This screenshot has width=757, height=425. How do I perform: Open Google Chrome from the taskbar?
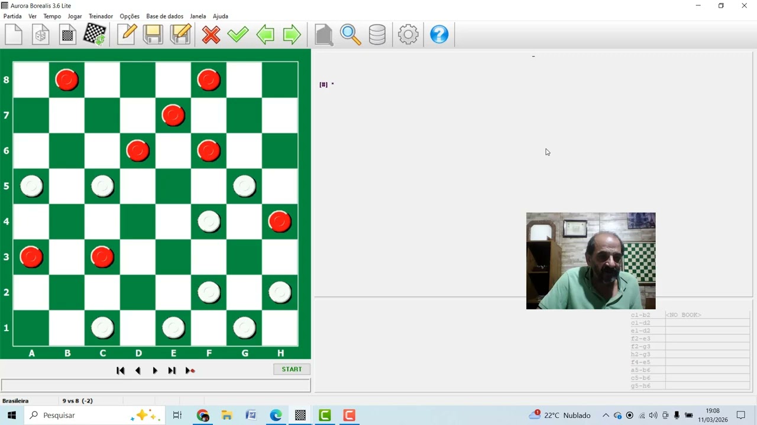[x=203, y=416]
